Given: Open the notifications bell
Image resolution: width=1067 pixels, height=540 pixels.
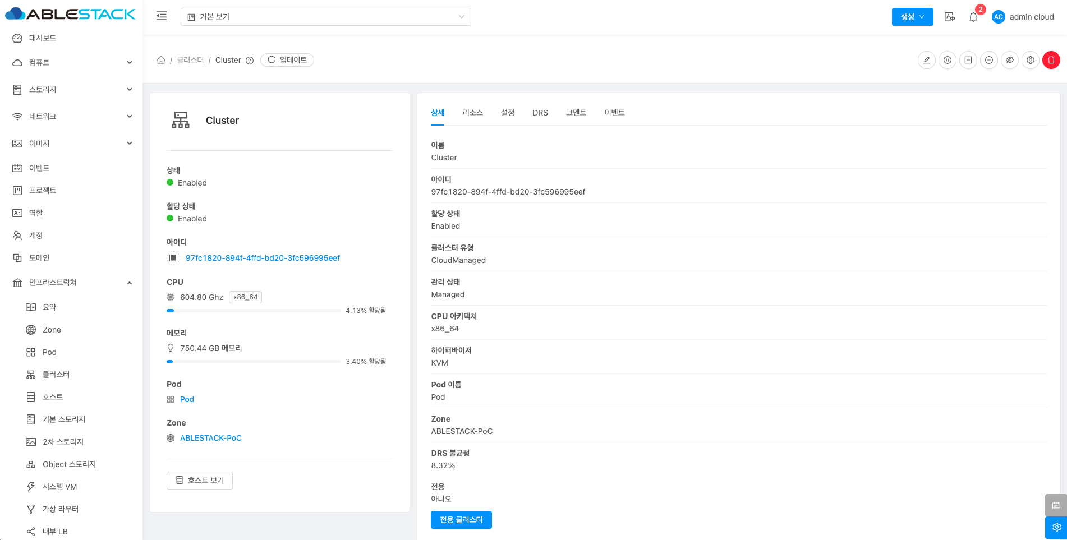Looking at the screenshot, I should click(973, 17).
